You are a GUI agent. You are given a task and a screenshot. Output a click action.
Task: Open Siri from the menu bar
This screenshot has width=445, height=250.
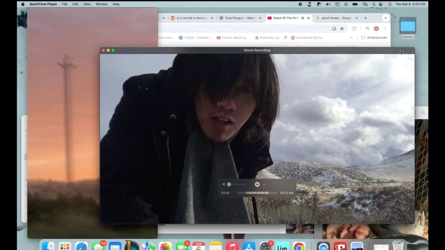pos(390,4)
